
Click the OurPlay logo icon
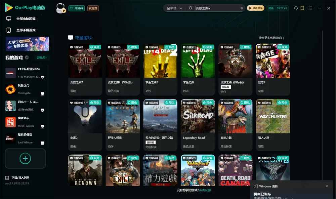[x=9, y=7]
